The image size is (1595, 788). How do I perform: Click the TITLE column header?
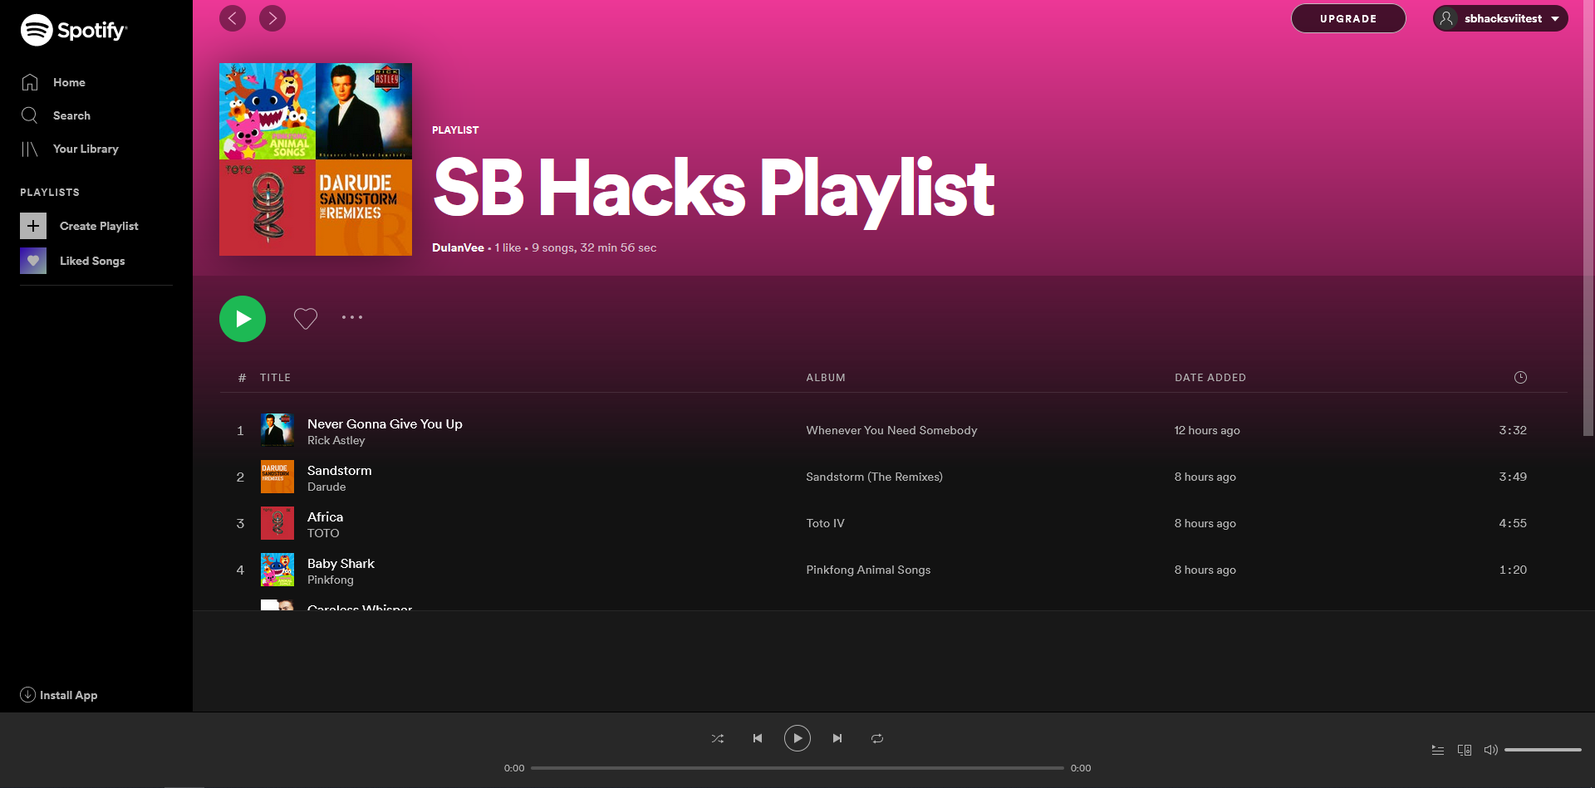coord(275,378)
